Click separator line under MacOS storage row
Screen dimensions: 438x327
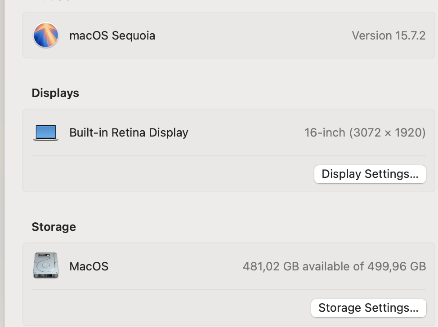point(228,290)
